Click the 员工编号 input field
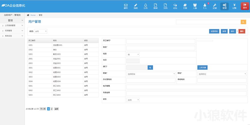This screenshot has width=250, height=125. [x=161, y=41]
